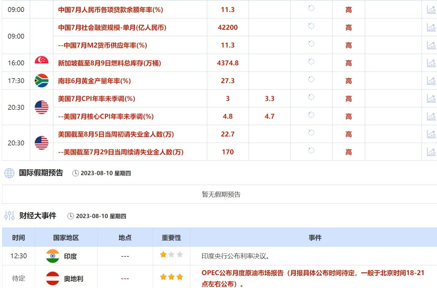Viewport: 437px width, 288px height.
Task: Click one-star importance rating for India event
Action: click(164, 255)
